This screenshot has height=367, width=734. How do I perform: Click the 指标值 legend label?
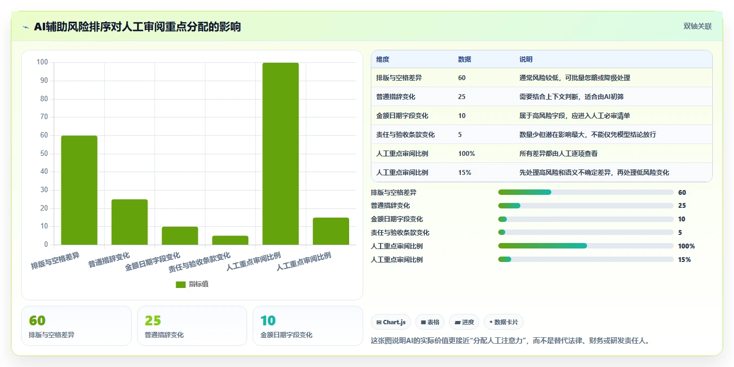198,285
